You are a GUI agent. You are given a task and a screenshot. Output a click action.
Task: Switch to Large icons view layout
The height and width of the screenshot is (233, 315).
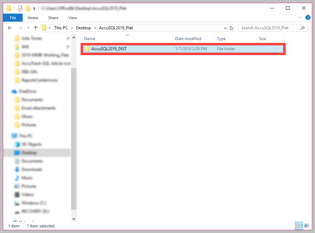coord(307,226)
